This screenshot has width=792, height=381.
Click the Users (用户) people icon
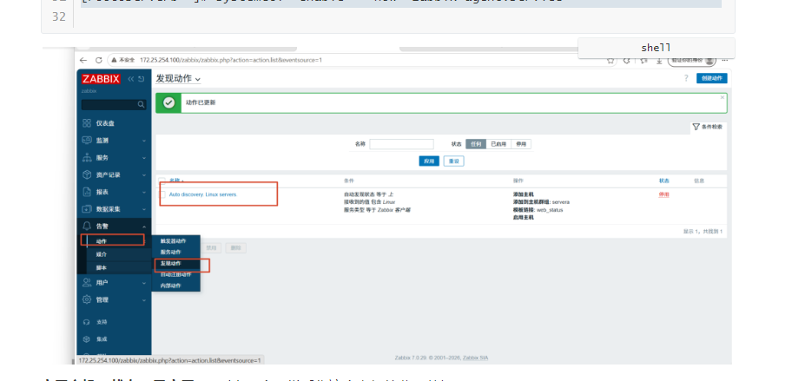coord(87,283)
